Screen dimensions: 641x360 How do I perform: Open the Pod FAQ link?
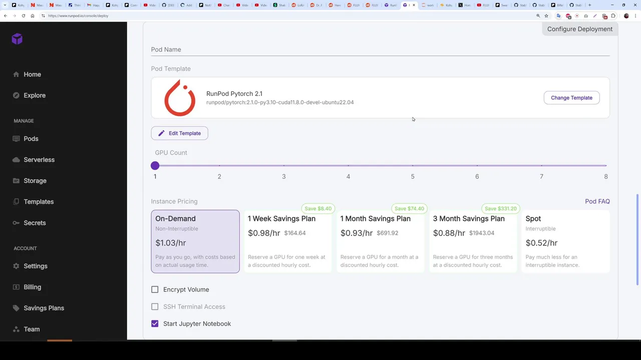coord(597,201)
